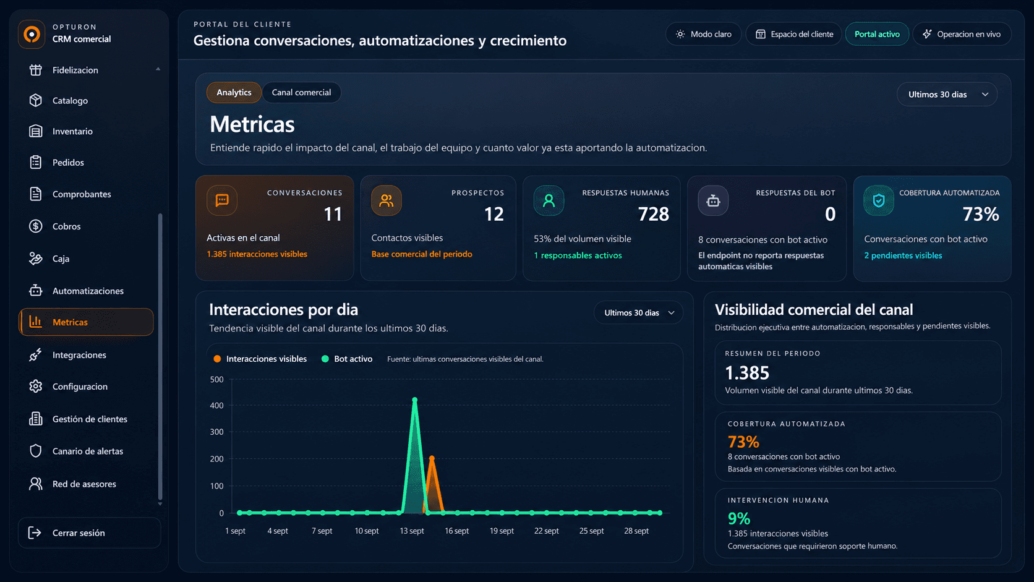The height and width of the screenshot is (582, 1034).
Task: Click 'Base comercial del periodo' text
Action: (x=422, y=254)
